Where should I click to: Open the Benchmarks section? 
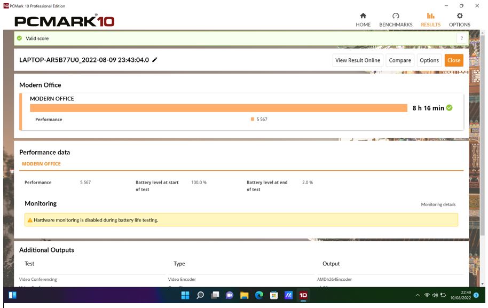pos(395,24)
